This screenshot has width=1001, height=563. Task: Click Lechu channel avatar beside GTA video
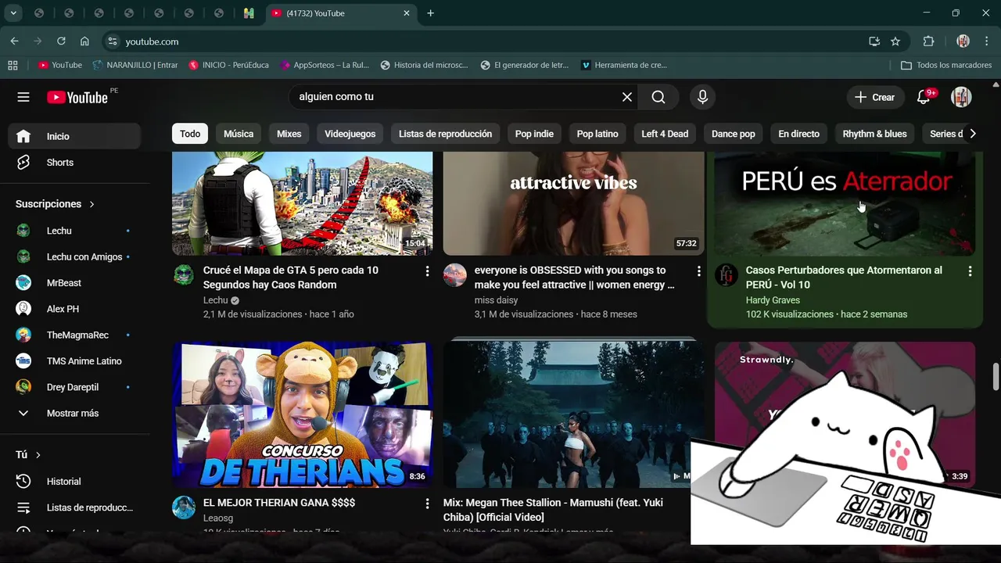184,275
